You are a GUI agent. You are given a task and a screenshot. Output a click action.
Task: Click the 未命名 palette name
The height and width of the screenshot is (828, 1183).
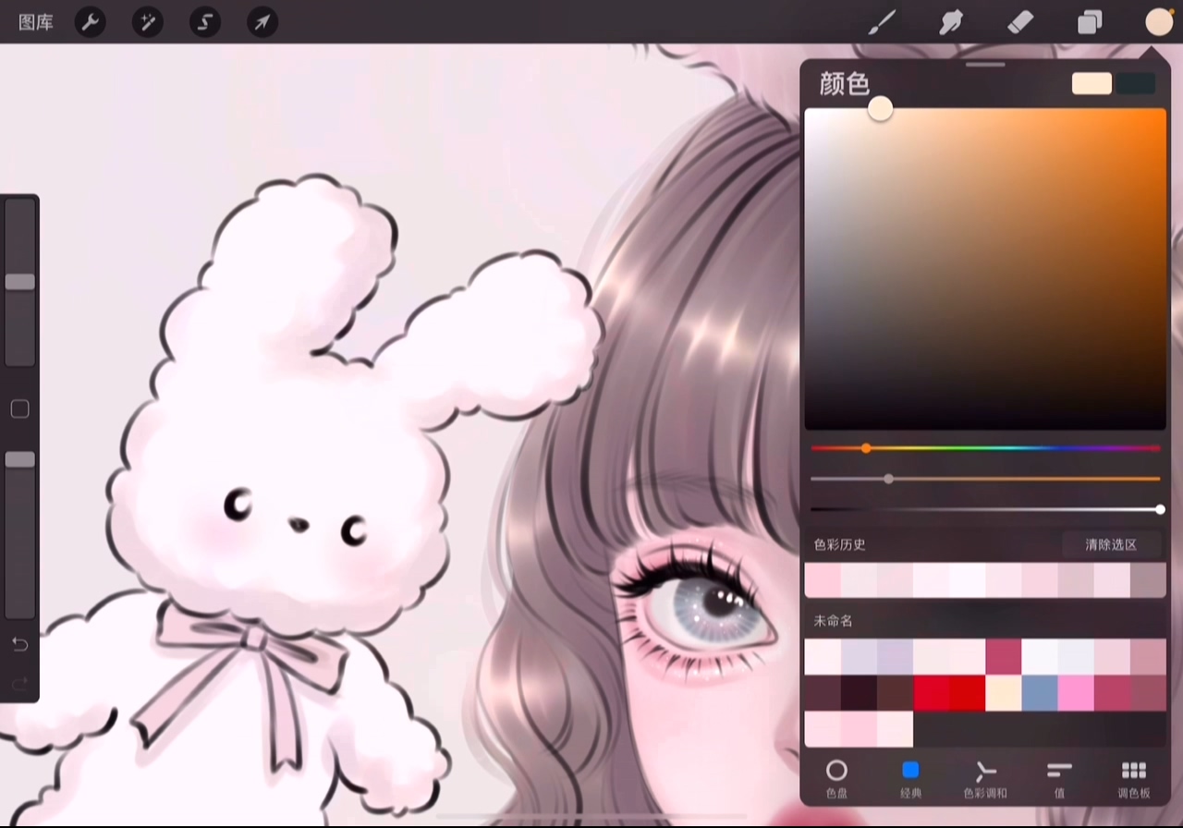tap(833, 620)
